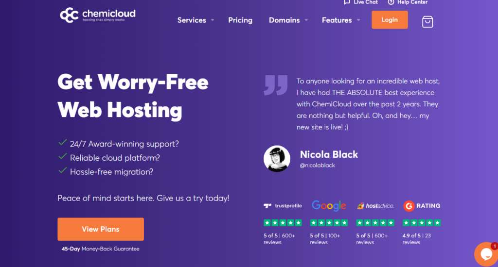
Task: Expand the Features dropdown arrow
Action: coord(358,20)
